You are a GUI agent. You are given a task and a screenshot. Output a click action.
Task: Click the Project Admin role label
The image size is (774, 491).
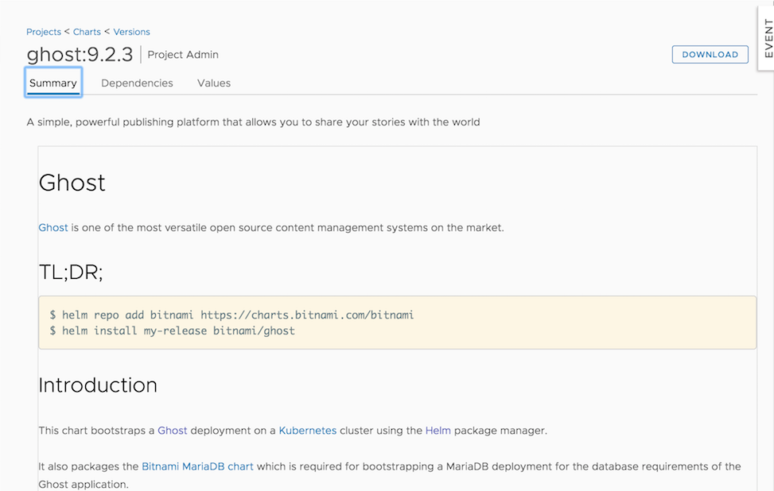pyautogui.click(x=183, y=55)
